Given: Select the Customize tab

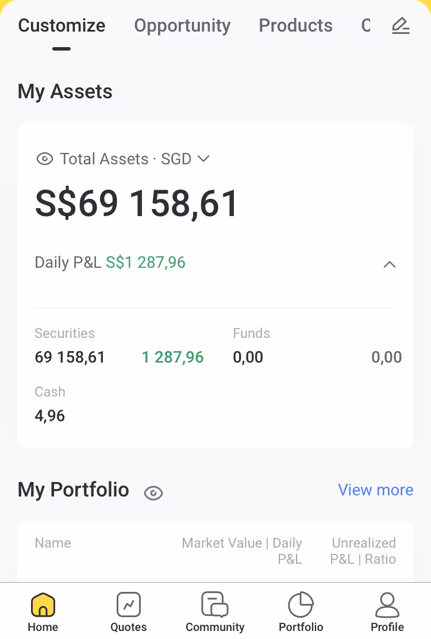Looking at the screenshot, I should pyautogui.click(x=61, y=26).
